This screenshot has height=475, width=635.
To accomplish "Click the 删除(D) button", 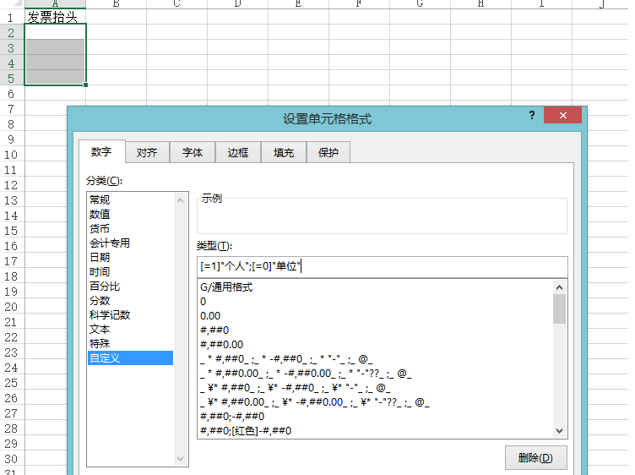I will tap(535, 458).
